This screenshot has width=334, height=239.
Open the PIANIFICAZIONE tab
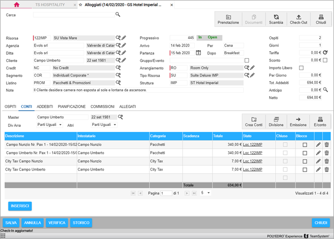pos(72,107)
